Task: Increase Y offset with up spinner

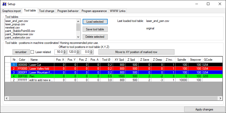Action: pos(78,51)
